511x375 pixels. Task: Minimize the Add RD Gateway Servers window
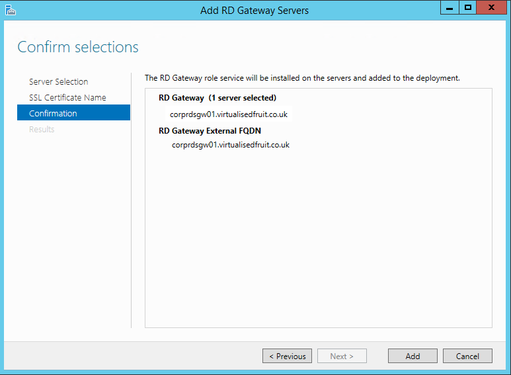click(450, 8)
